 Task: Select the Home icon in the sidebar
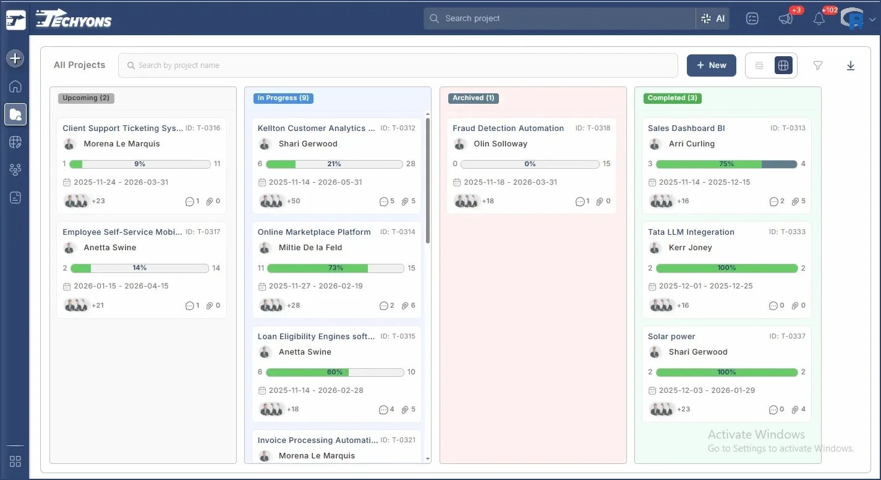[x=14, y=86]
